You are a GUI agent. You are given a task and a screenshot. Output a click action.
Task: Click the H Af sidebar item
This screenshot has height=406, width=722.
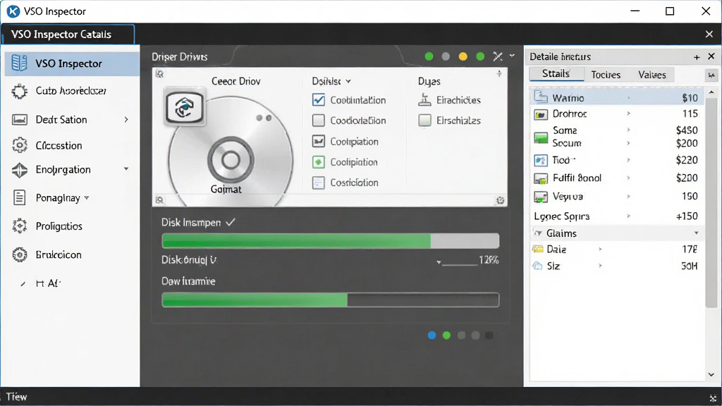(x=48, y=283)
